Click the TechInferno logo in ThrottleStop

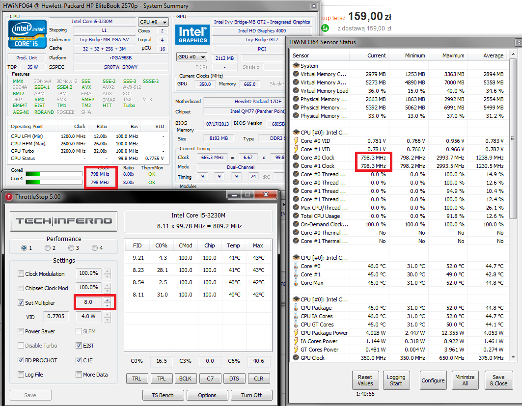coord(63,221)
